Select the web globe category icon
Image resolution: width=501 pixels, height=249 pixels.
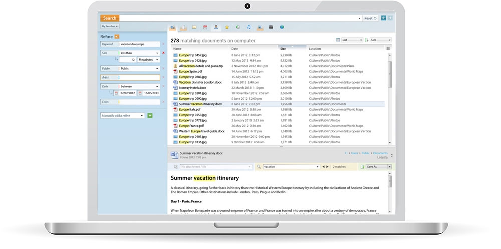(x=282, y=27)
